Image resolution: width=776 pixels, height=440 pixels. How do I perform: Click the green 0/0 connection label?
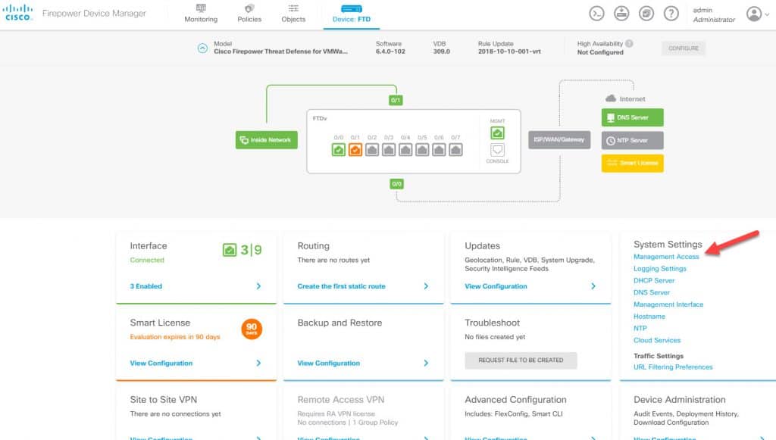pos(396,184)
